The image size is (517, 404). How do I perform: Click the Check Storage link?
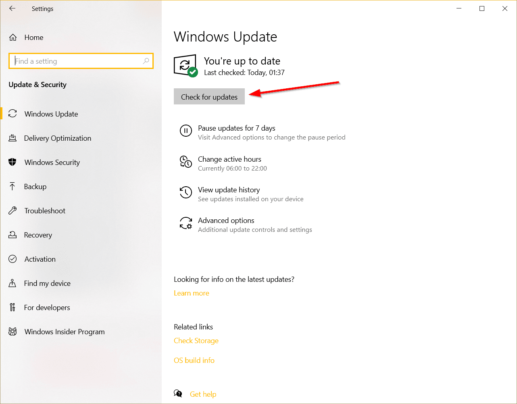pos(196,340)
